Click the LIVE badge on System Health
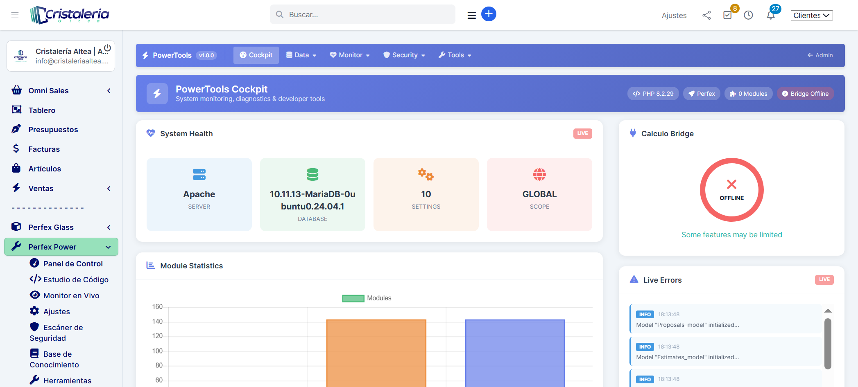The width and height of the screenshot is (858, 387). [x=582, y=133]
